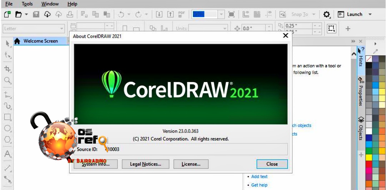Increase the nudge offset with the stepper
Viewport: 386px width, 190px height.
[x=270, y=26]
